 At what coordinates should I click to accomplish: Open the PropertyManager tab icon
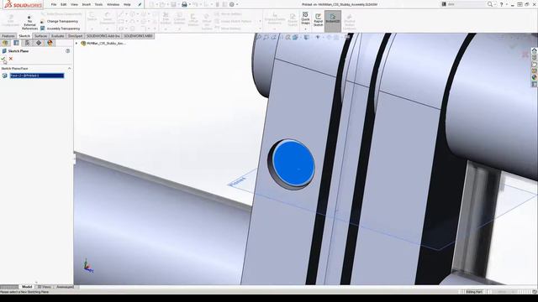click(x=16, y=43)
